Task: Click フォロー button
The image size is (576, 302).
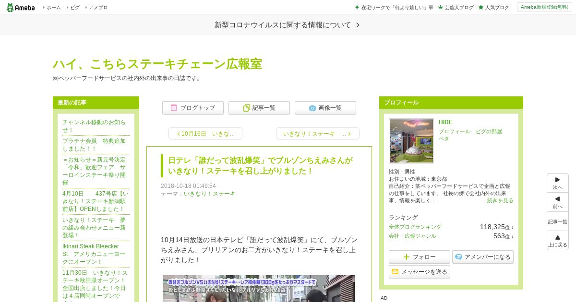Action: point(420,257)
